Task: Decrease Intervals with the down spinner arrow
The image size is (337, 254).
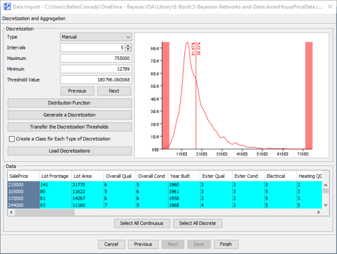Action: [128, 49]
